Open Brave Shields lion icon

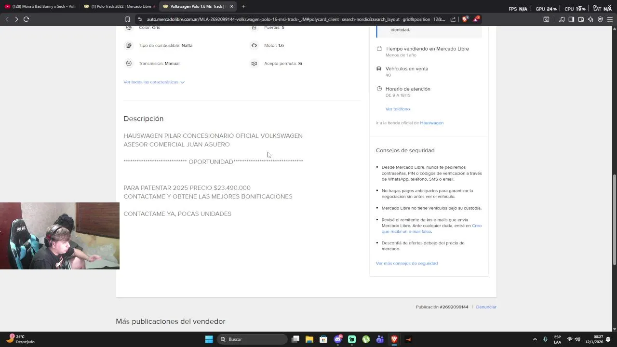[x=465, y=19]
